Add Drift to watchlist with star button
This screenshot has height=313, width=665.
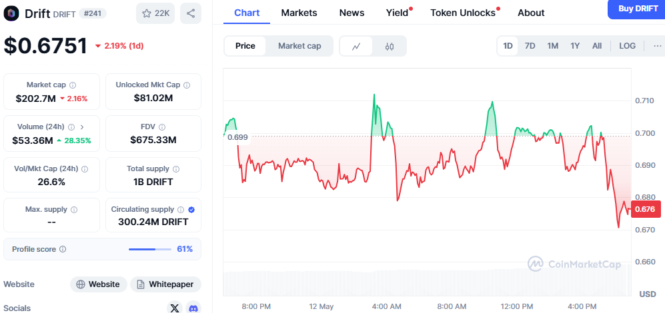click(155, 13)
